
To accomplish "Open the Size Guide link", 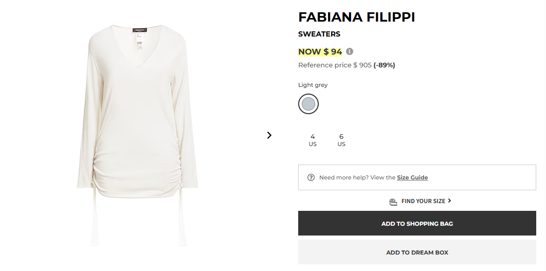I will 412,177.
